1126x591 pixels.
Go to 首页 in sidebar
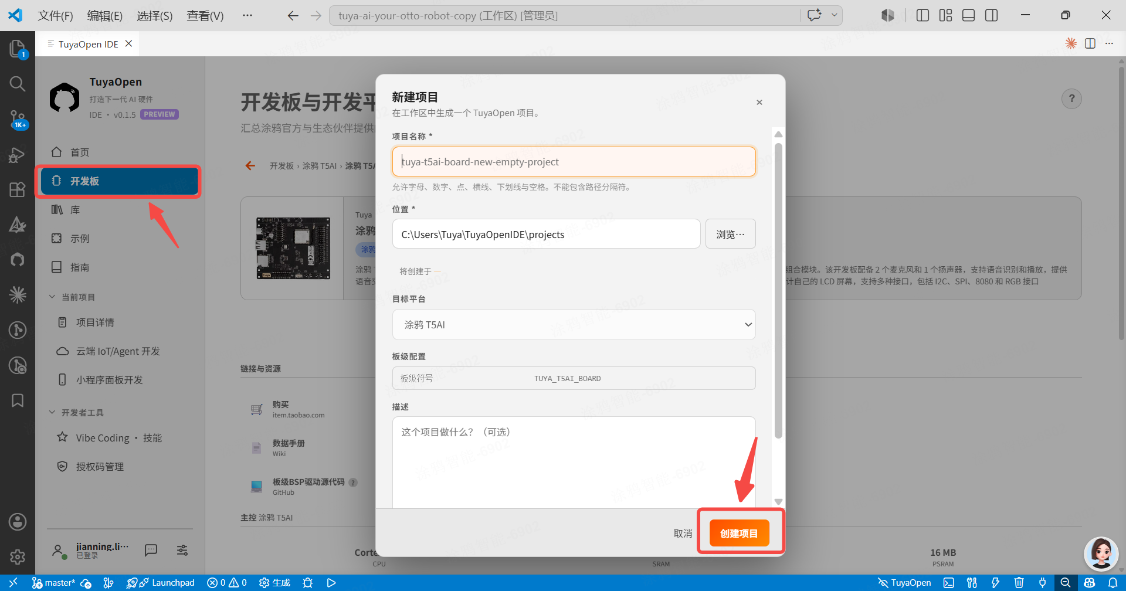pos(120,152)
